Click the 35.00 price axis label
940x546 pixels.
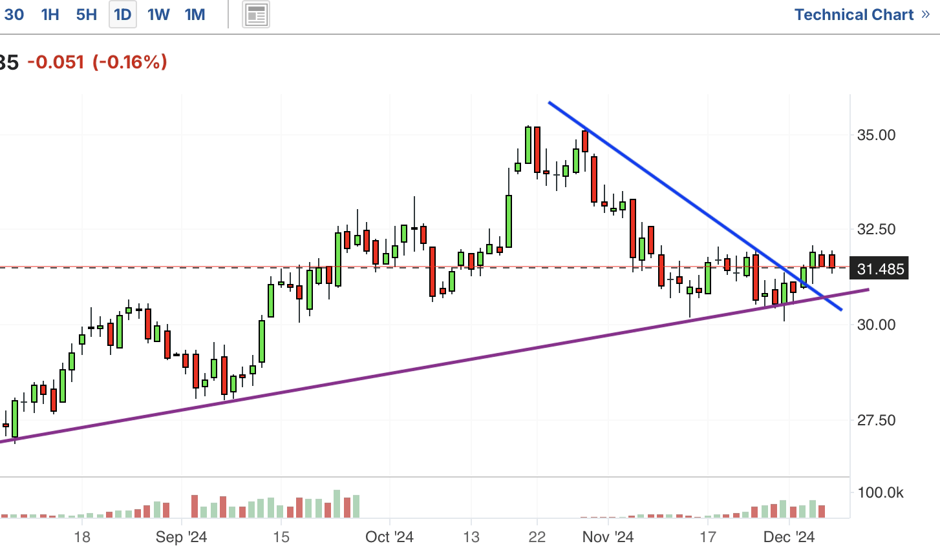876,135
